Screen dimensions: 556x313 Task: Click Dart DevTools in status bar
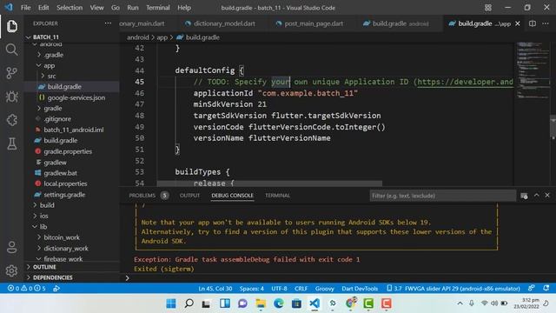tap(360, 288)
